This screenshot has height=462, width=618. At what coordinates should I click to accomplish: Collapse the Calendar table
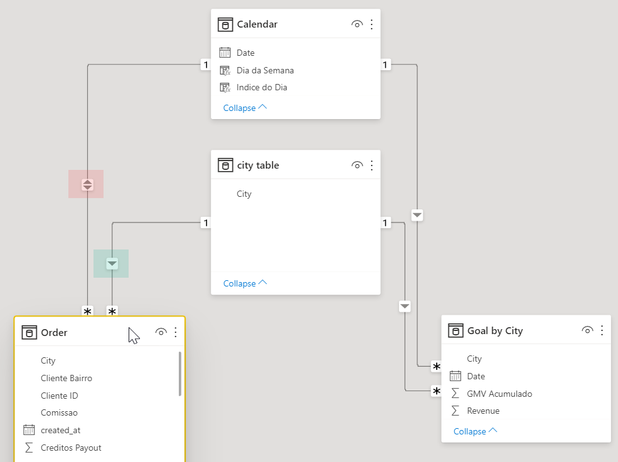[x=245, y=108]
